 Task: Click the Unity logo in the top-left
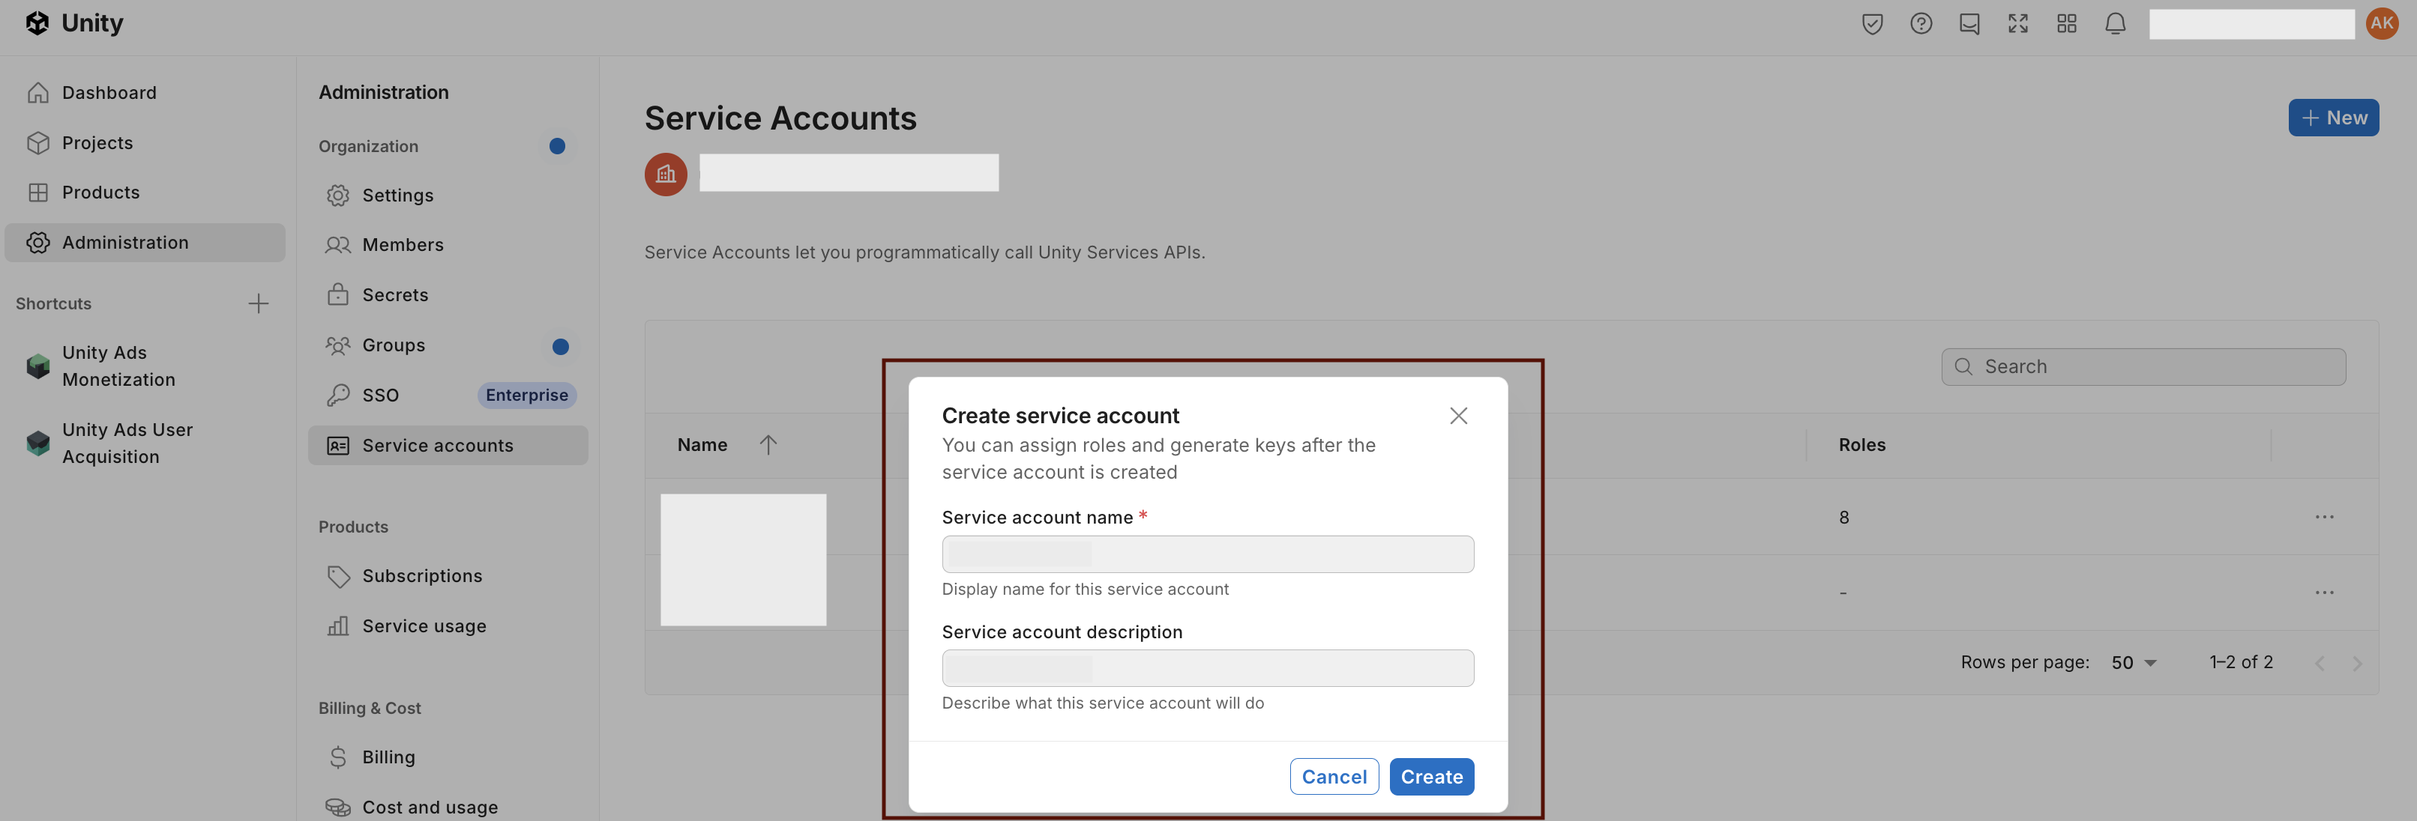click(x=37, y=22)
